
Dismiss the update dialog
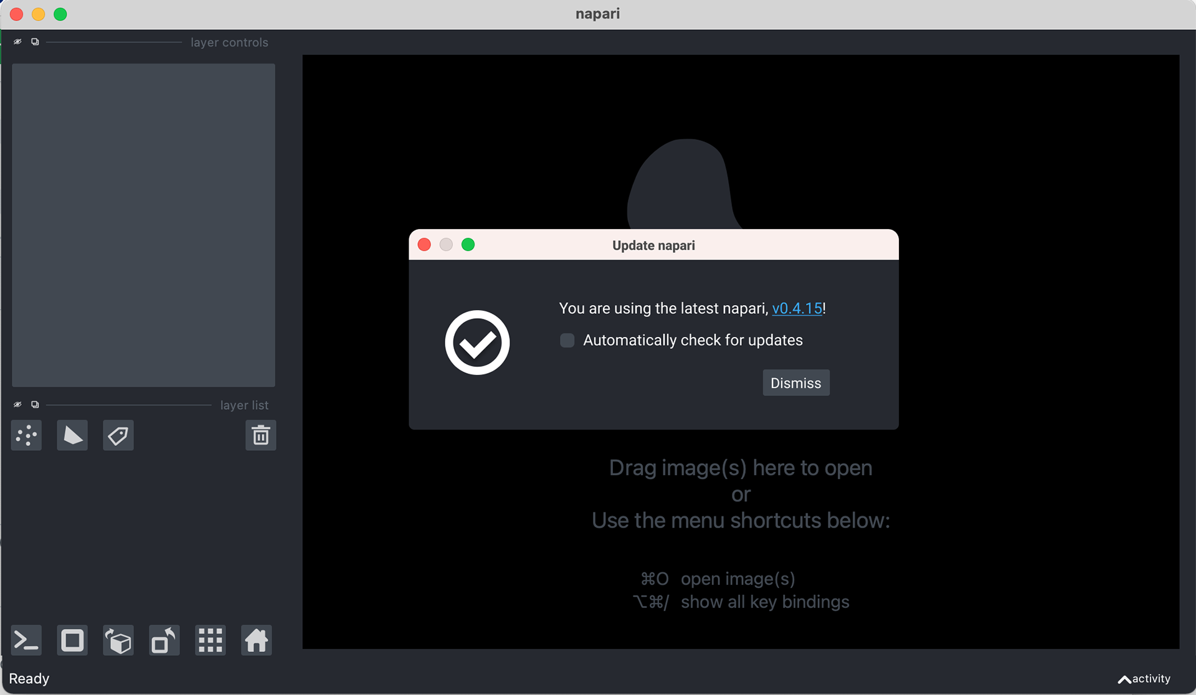[795, 383]
